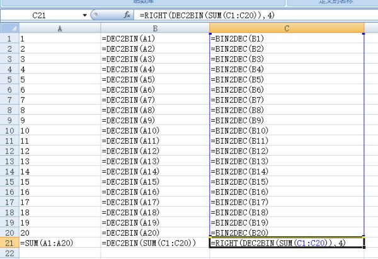Viewport: 378px width, 259px height.
Task: Click cell C21 containing the RIGHT formula
Action: point(287,243)
